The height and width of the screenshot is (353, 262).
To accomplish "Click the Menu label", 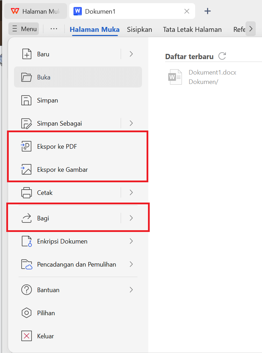I will pyautogui.click(x=29, y=29).
